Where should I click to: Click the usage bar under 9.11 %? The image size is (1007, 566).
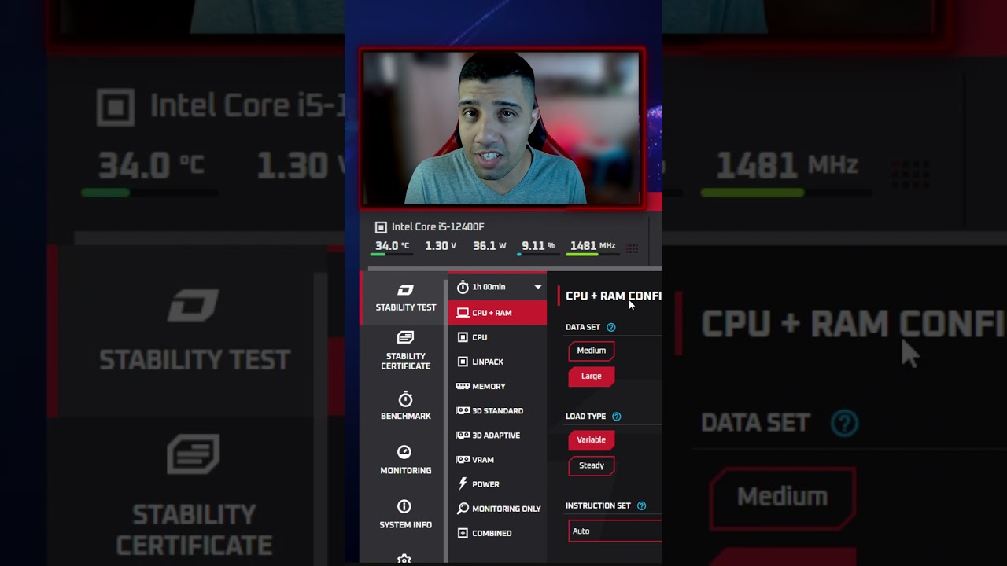pyautogui.click(x=539, y=255)
